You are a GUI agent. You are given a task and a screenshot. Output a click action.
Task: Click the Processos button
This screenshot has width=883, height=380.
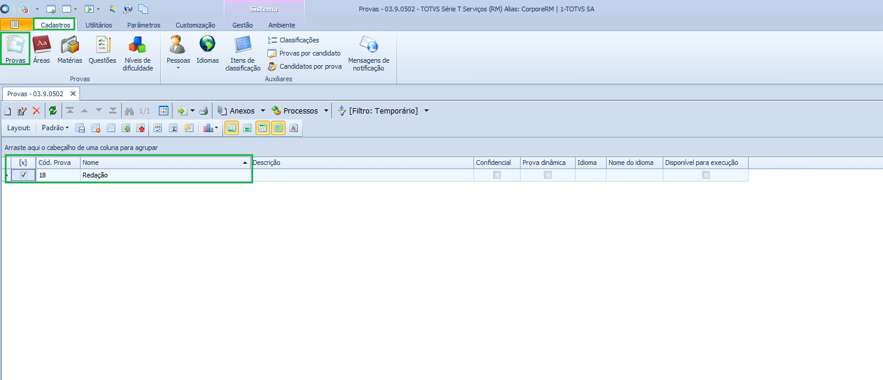[x=295, y=111]
